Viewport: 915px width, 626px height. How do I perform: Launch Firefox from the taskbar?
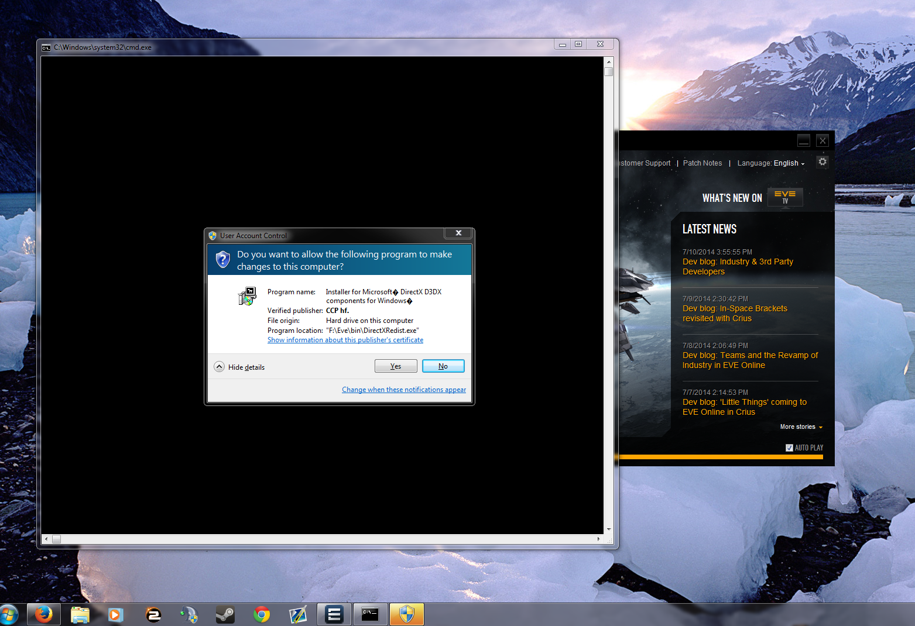(43, 615)
